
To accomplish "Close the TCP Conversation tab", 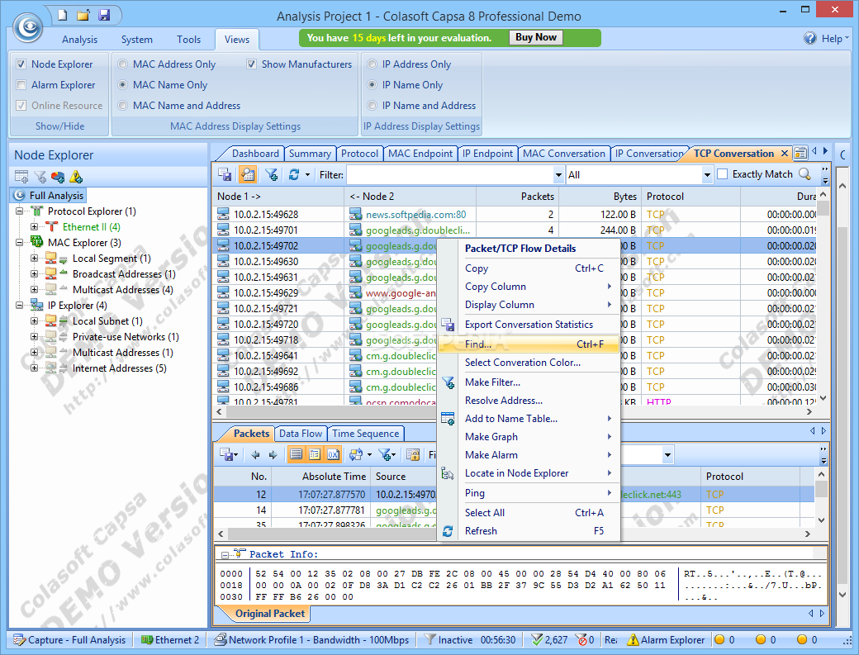I will [785, 154].
